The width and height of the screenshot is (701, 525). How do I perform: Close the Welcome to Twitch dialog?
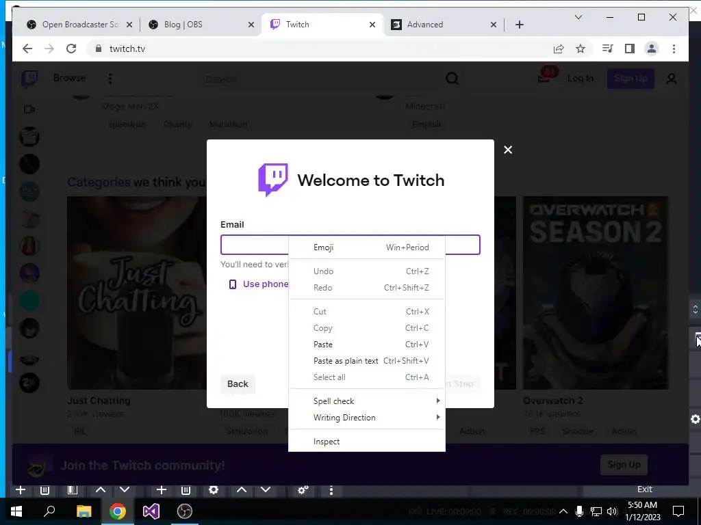[508, 150]
